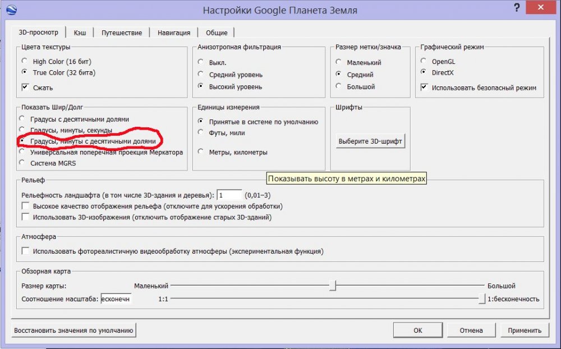This screenshot has height=349, width=561.
Task: Click the Рельефность ландшафта value field
Action: [229, 195]
